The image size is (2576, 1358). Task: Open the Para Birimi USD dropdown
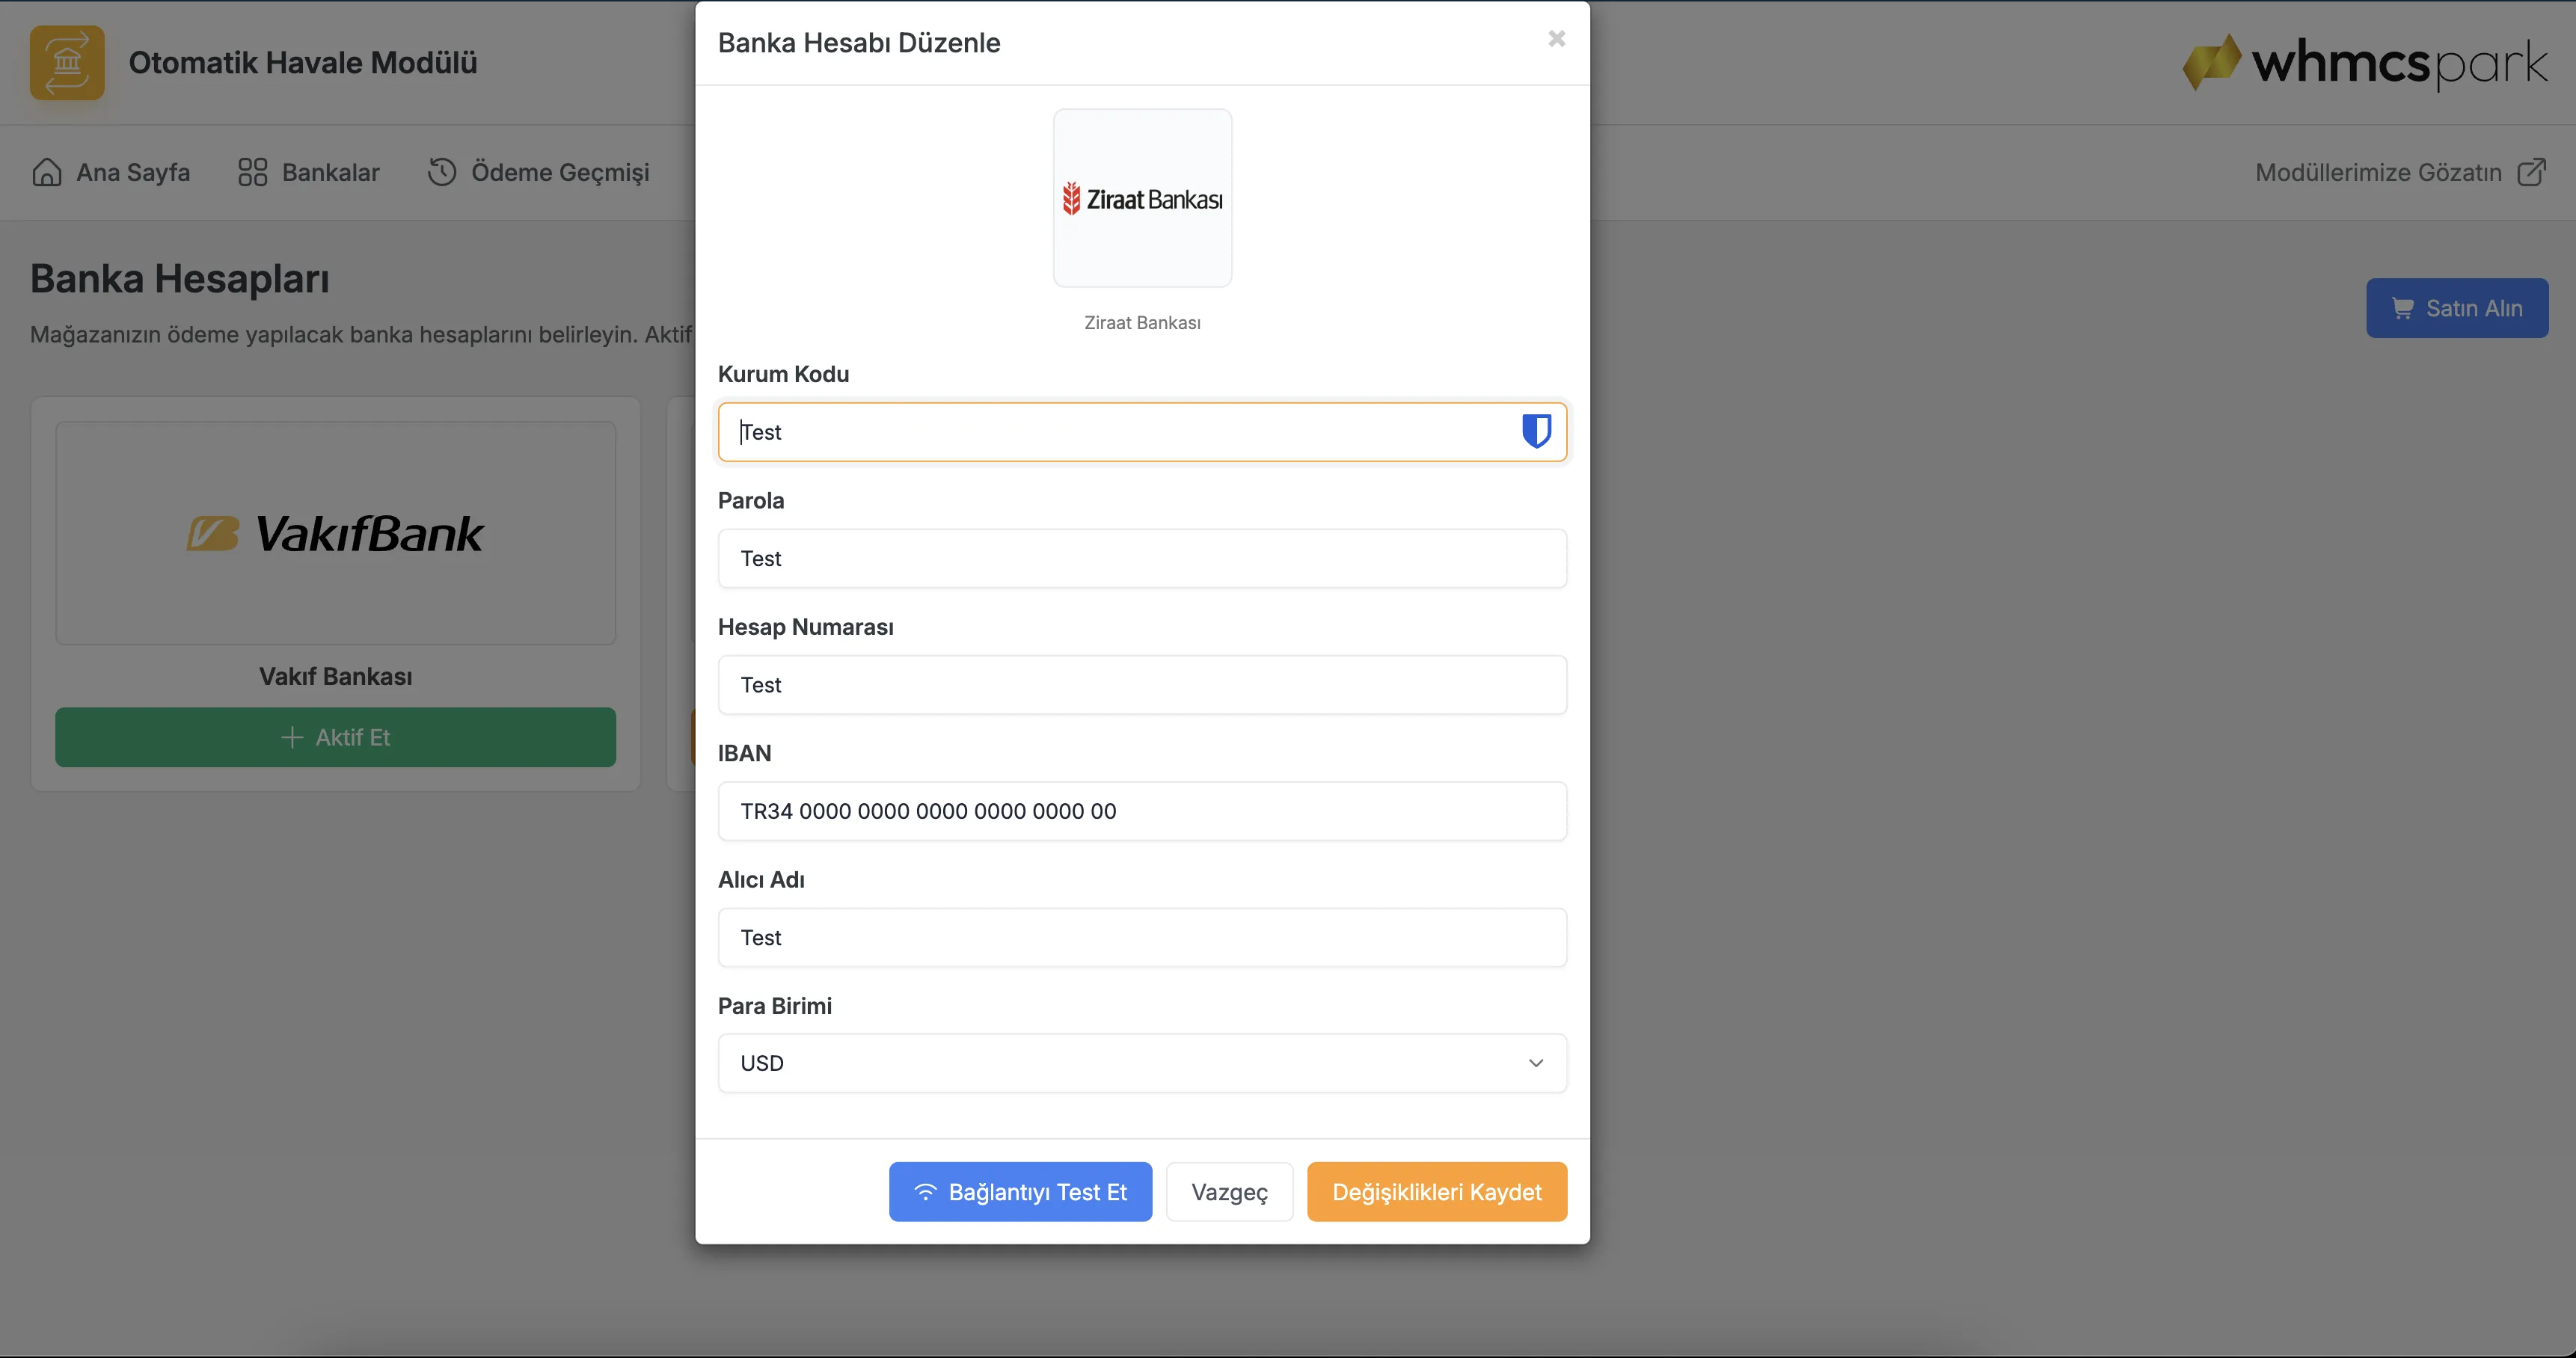coord(1142,1063)
